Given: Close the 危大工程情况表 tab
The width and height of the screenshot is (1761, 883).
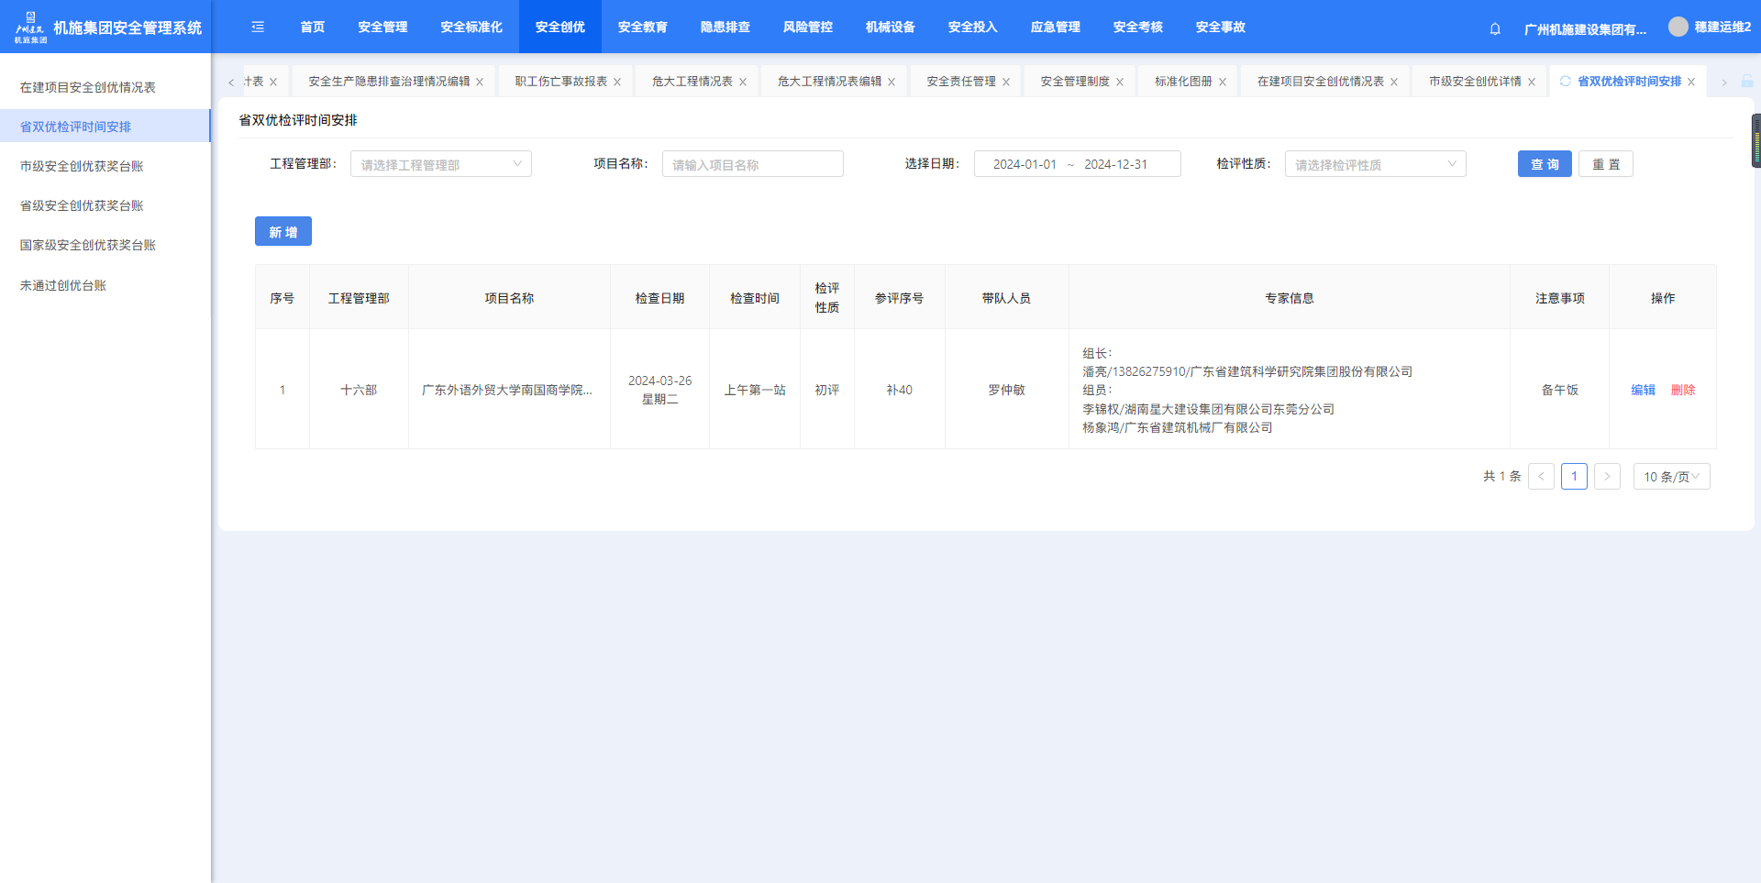Looking at the screenshot, I should click(743, 83).
